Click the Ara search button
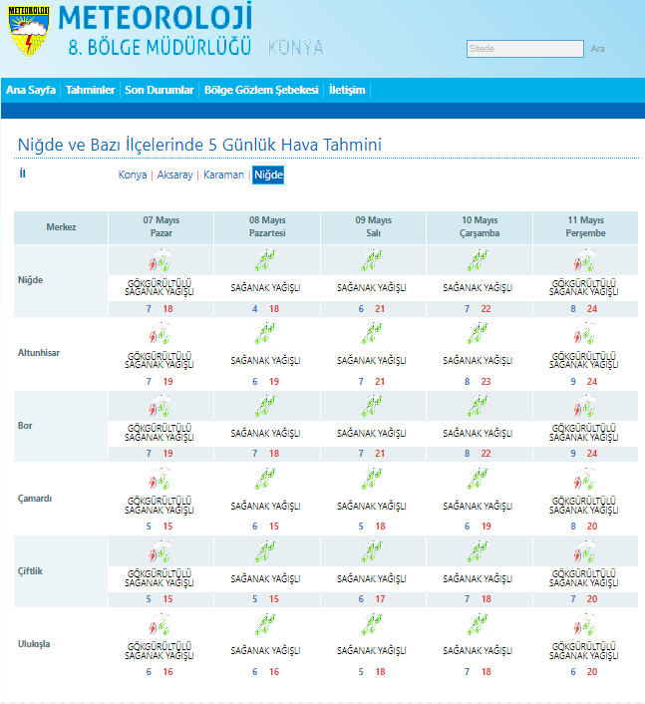 click(x=597, y=49)
